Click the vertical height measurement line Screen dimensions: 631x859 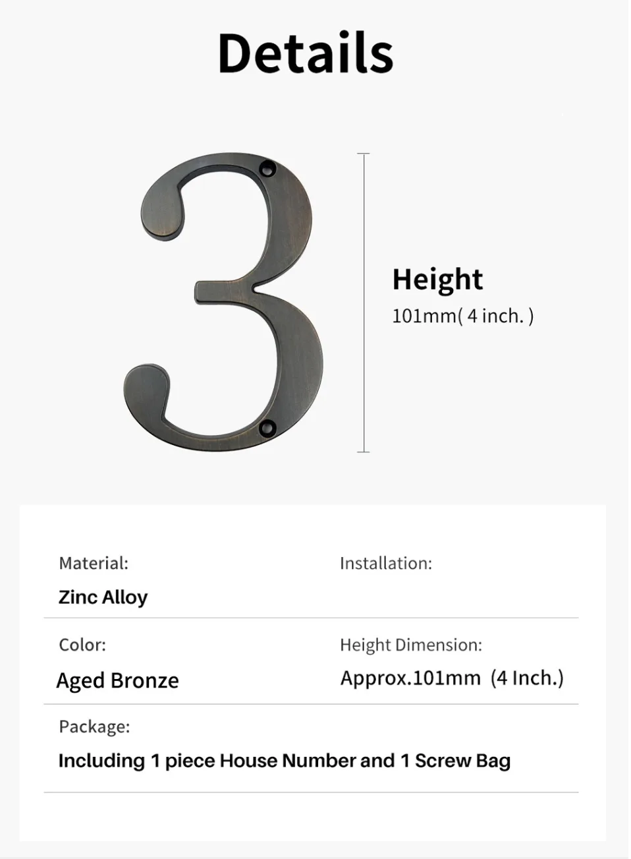(x=364, y=303)
